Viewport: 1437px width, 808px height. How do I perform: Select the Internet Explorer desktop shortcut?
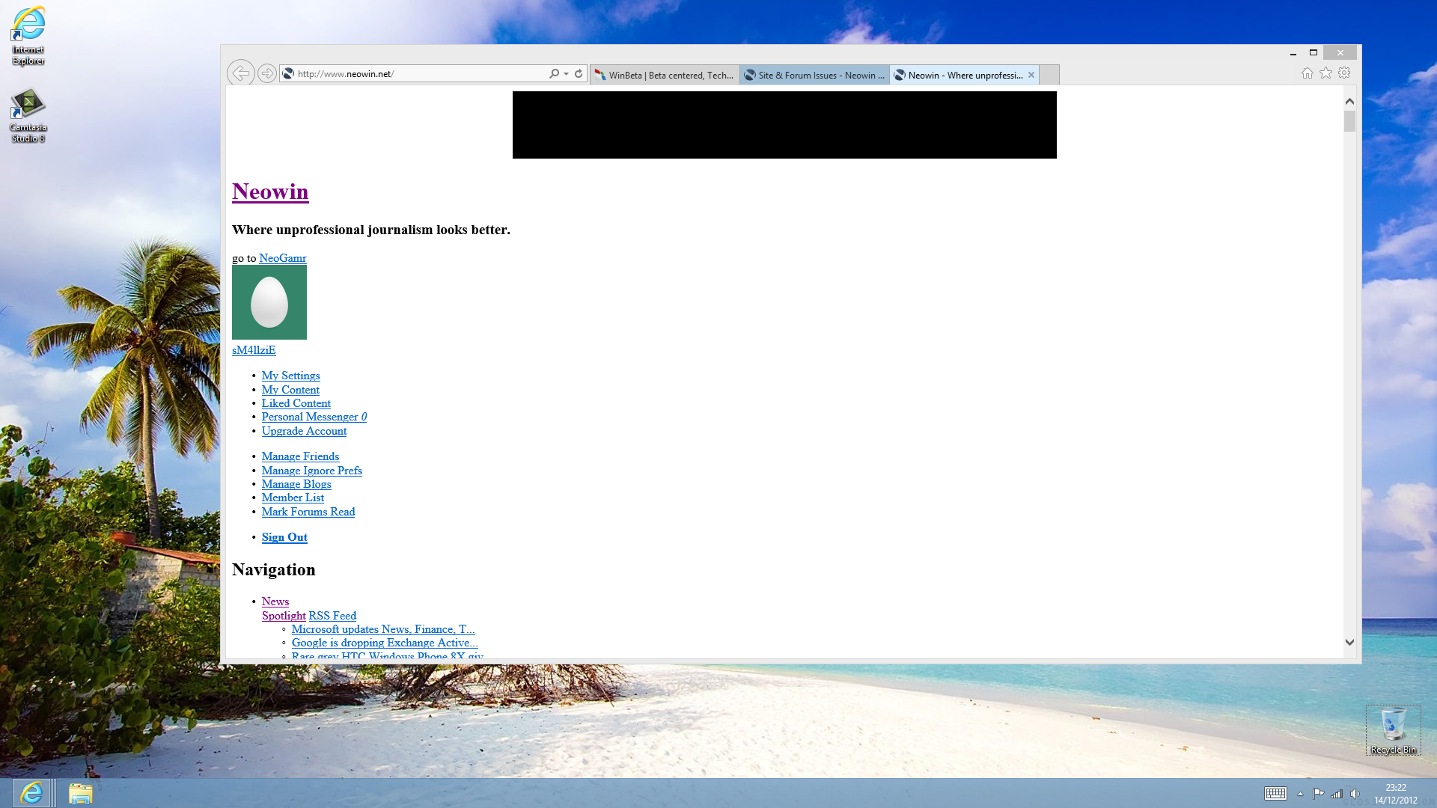point(28,36)
